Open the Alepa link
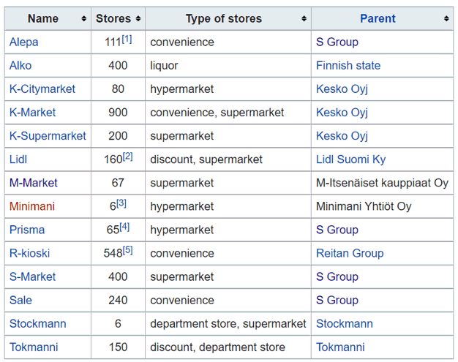Image resolution: width=458 pixels, height=362 pixels. click(23, 42)
